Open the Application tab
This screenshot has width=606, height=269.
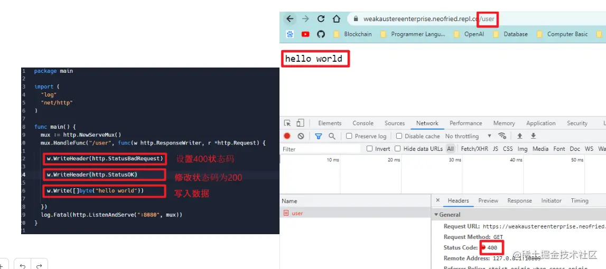[540, 123]
